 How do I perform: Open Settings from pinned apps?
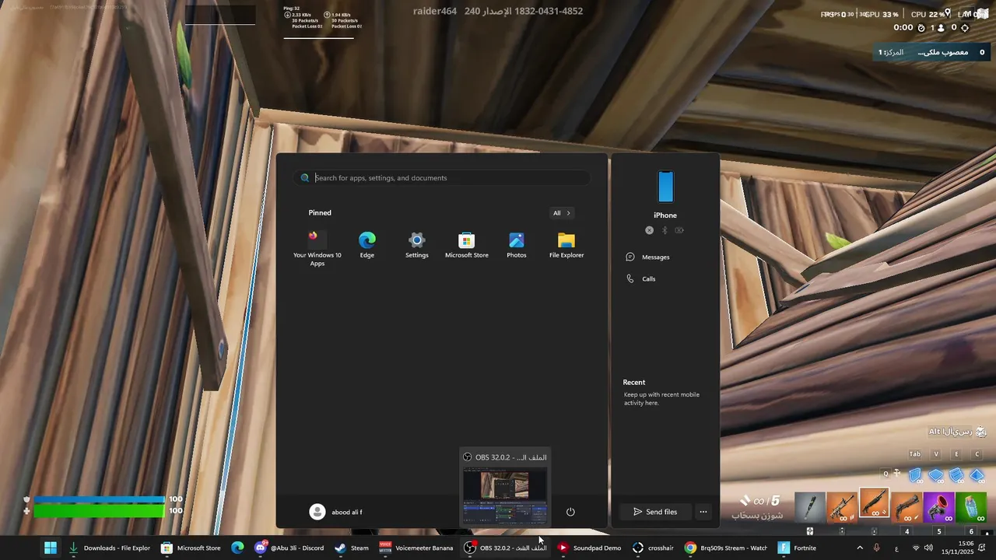point(417,245)
